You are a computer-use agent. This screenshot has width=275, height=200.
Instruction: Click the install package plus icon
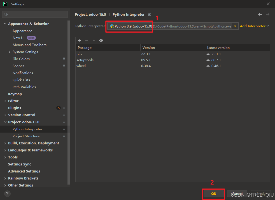(x=79, y=40)
